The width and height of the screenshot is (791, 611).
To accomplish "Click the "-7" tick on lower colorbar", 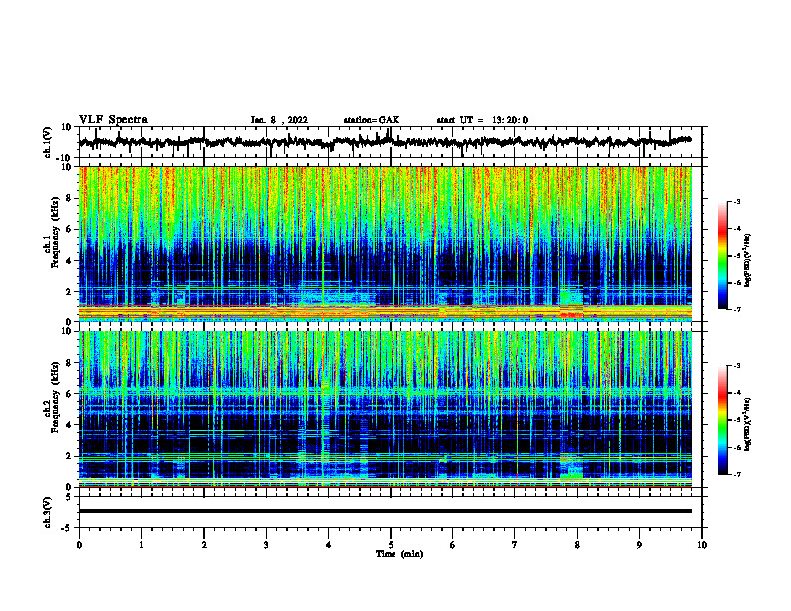I will [x=737, y=475].
